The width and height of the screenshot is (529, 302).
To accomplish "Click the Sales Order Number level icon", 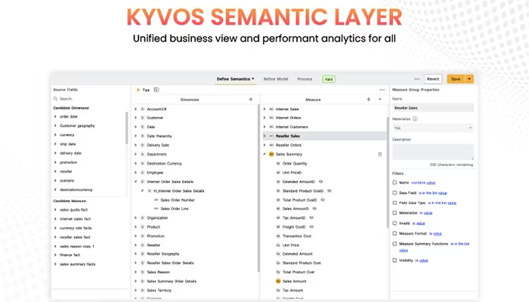I will pyautogui.click(x=156, y=200).
